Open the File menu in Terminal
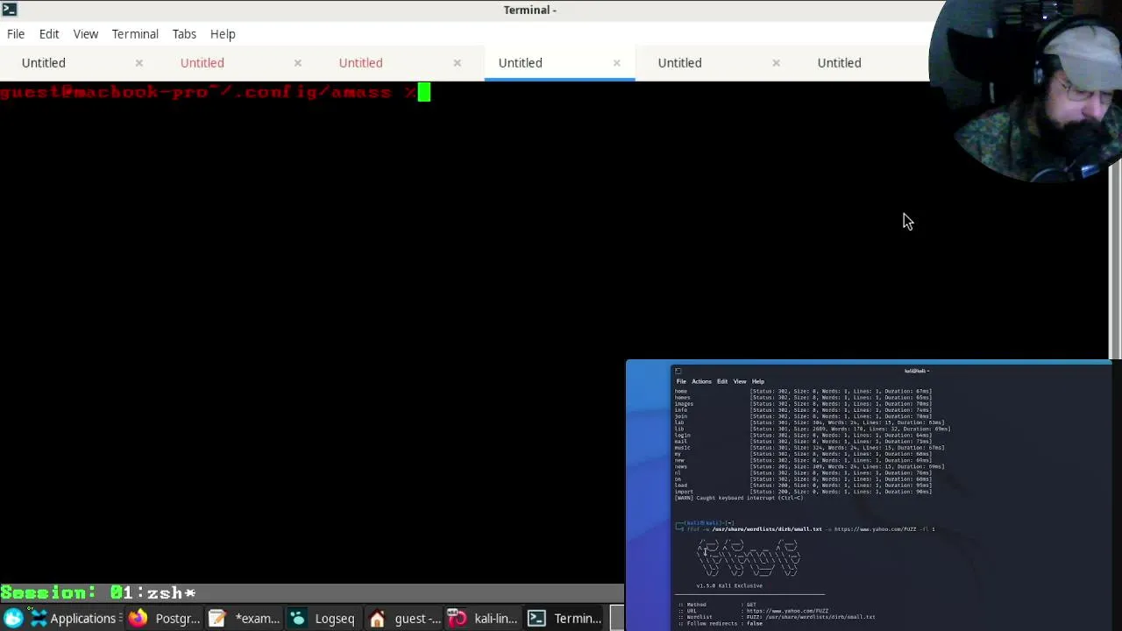This screenshot has height=631, width=1122. (16, 33)
